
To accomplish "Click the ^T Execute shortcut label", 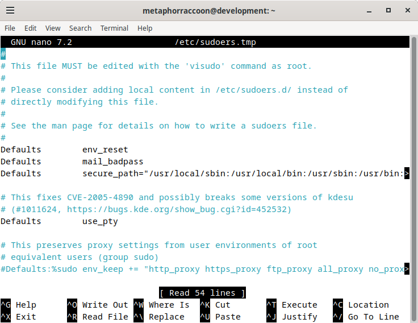I will [x=292, y=305].
